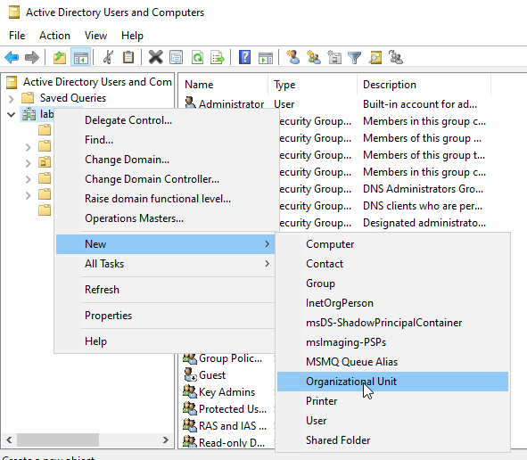Choose Operations Masters... entry
527x460 pixels.
(x=165, y=218)
